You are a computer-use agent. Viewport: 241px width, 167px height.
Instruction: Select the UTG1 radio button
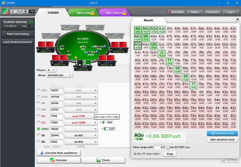[x=39, y=97]
